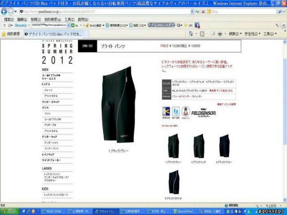Open the 檢視(V) menu
Viewport: 287px width, 215px height.
pyautogui.click(x=35, y=19)
